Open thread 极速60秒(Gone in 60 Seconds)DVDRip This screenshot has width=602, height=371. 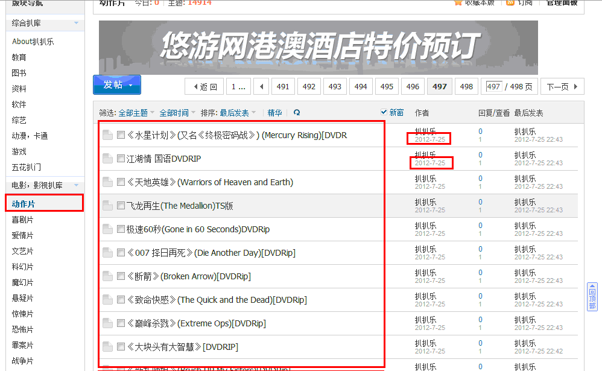click(x=198, y=229)
